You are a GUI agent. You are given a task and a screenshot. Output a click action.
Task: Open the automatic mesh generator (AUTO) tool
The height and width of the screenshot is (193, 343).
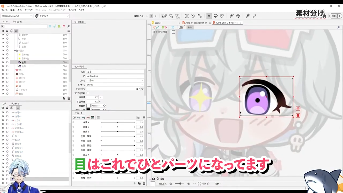178,16
